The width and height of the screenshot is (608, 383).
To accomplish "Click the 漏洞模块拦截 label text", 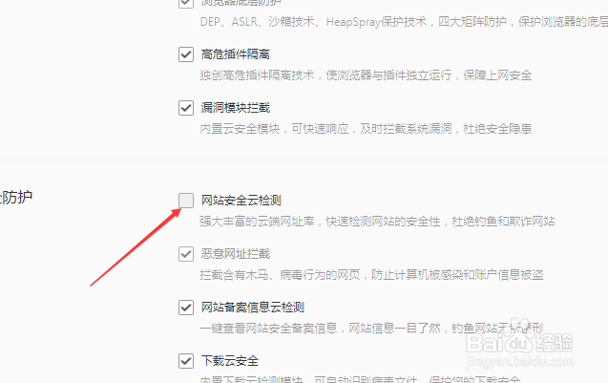I will pos(236,108).
